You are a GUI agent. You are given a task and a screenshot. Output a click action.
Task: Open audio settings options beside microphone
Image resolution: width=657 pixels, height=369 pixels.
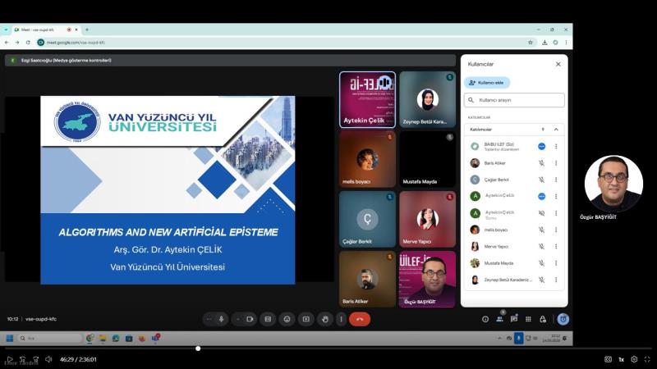(x=209, y=319)
